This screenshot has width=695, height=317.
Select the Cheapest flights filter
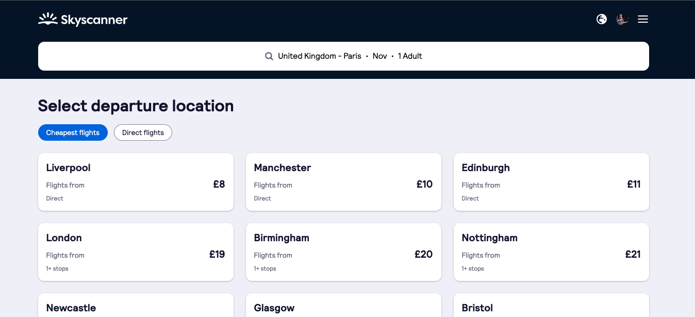tap(73, 132)
